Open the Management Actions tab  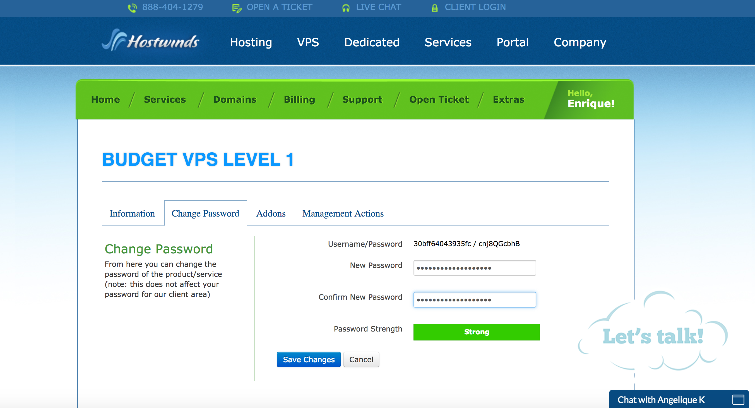(343, 214)
